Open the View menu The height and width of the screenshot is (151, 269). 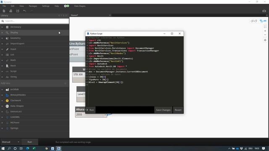point(21,6)
